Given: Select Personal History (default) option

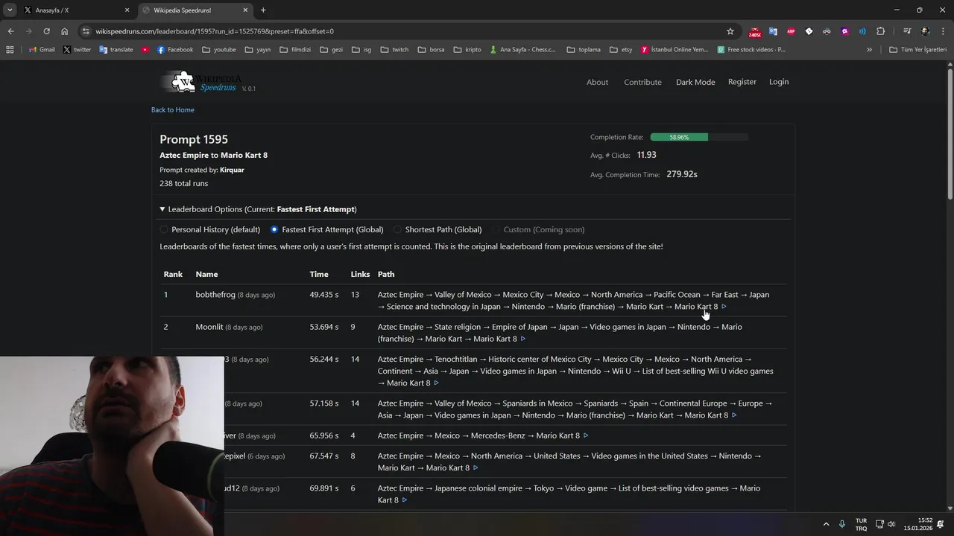Looking at the screenshot, I should pyautogui.click(x=210, y=230).
